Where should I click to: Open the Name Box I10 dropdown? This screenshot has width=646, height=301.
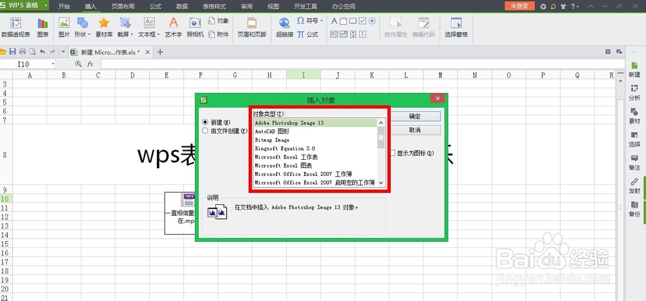(x=53, y=64)
